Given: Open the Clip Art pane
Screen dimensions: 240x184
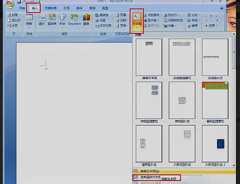Looking at the screenshot, I should pos(52,20).
